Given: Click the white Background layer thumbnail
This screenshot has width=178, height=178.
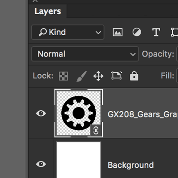Looking at the screenshot, I should click(x=79, y=160).
